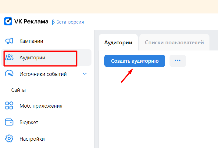Click the beta symbol icon
This screenshot has width=218, height=148.
53,22
